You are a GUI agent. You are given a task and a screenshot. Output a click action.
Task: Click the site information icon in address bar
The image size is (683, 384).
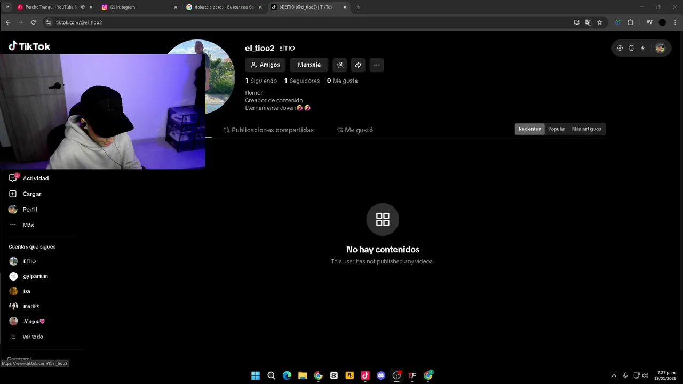(49, 22)
